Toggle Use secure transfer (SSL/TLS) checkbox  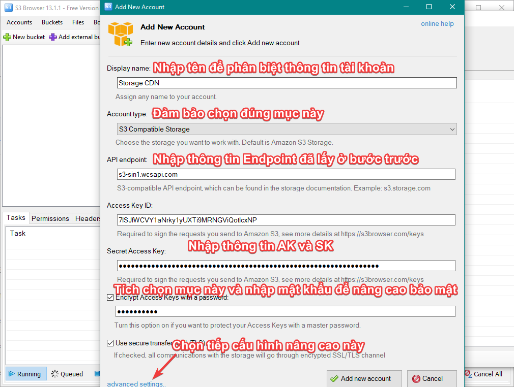(x=110, y=343)
